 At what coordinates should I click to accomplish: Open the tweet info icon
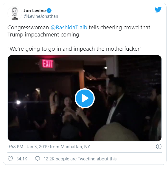pos(159,146)
